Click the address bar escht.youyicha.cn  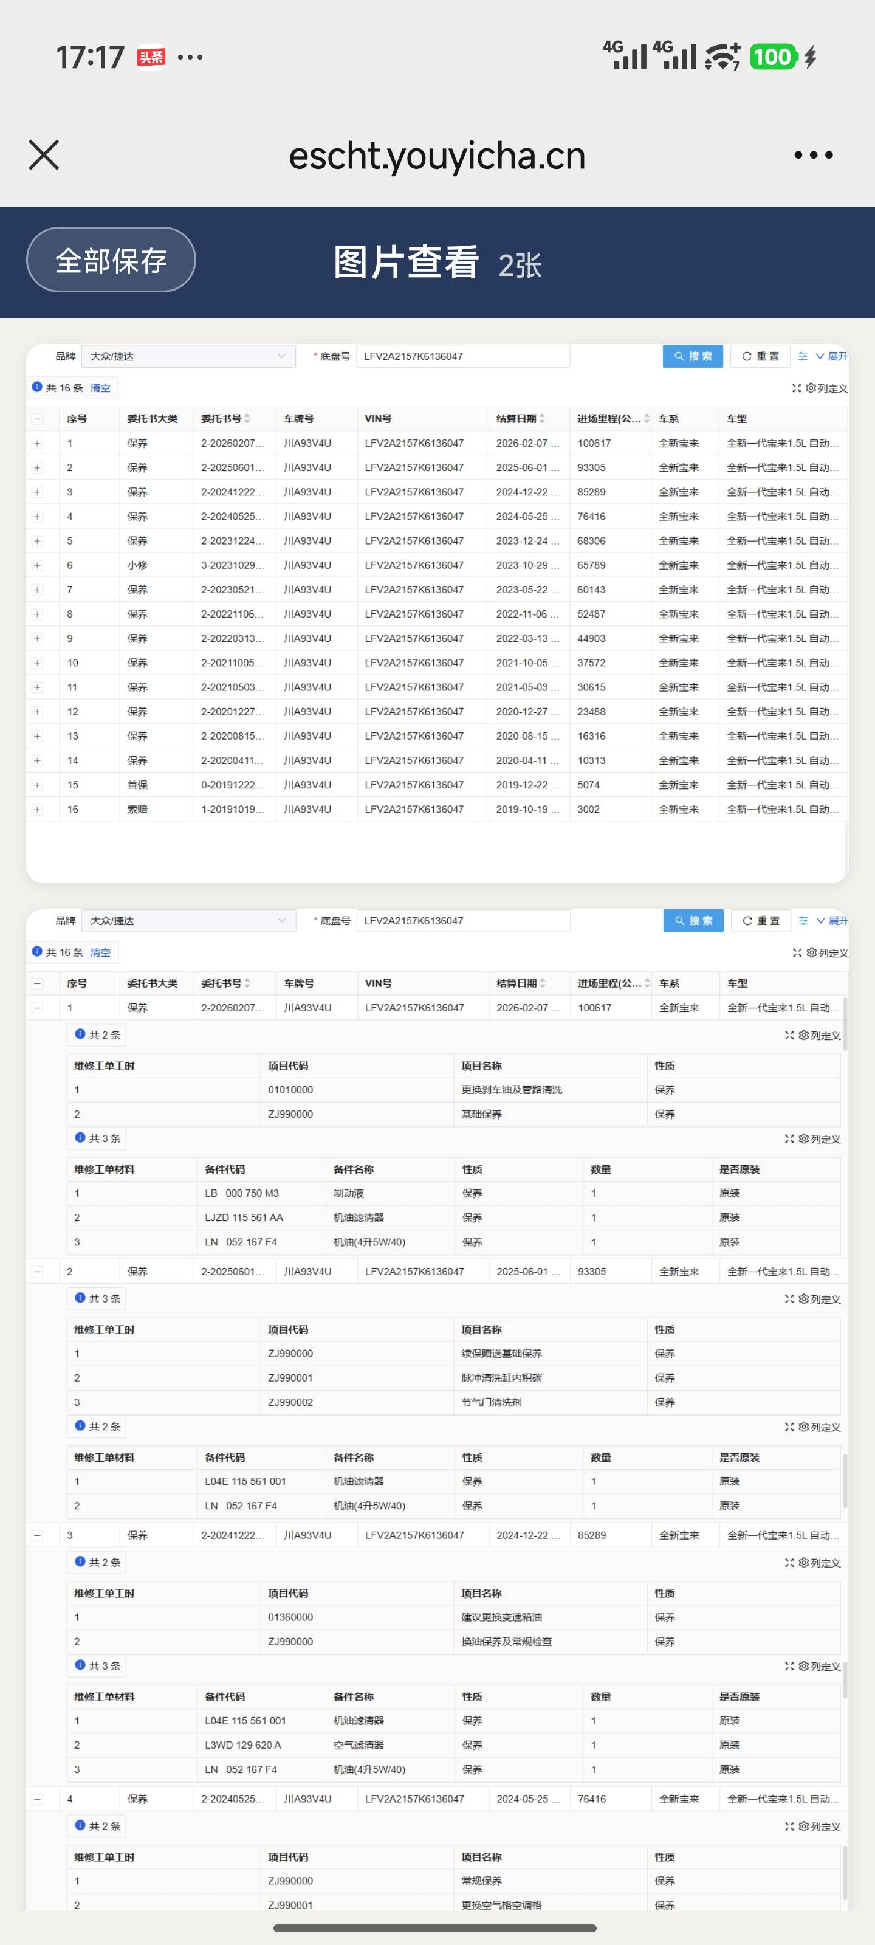coord(437,156)
